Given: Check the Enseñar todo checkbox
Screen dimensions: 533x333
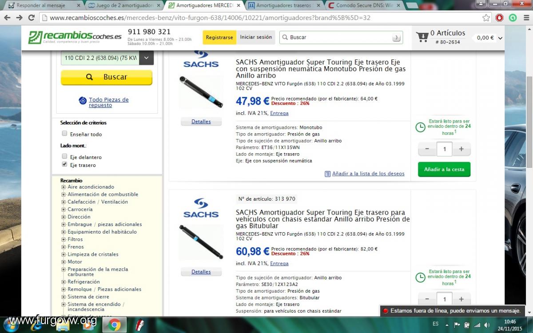Looking at the screenshot, I should click(64, 134).
